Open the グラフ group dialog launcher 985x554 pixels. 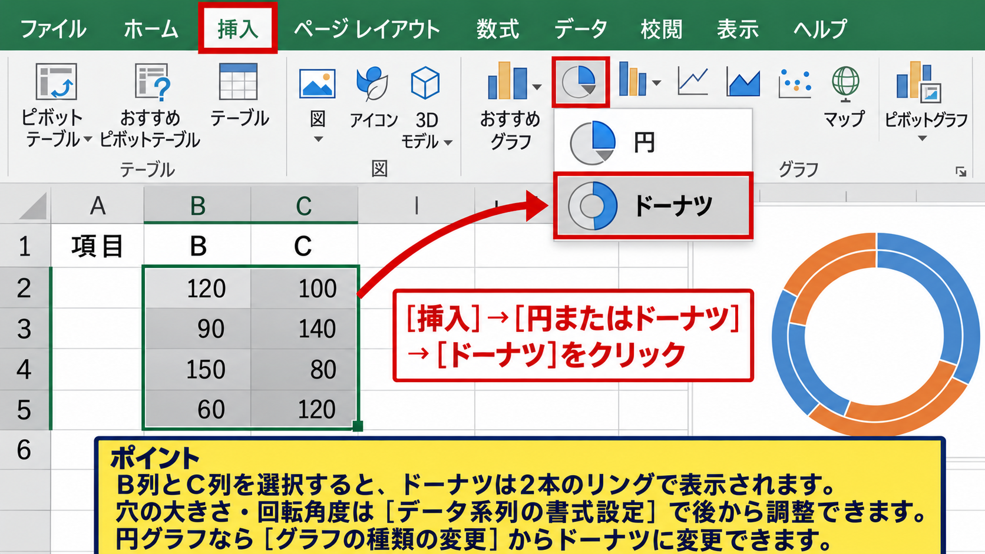pos(961,171)
